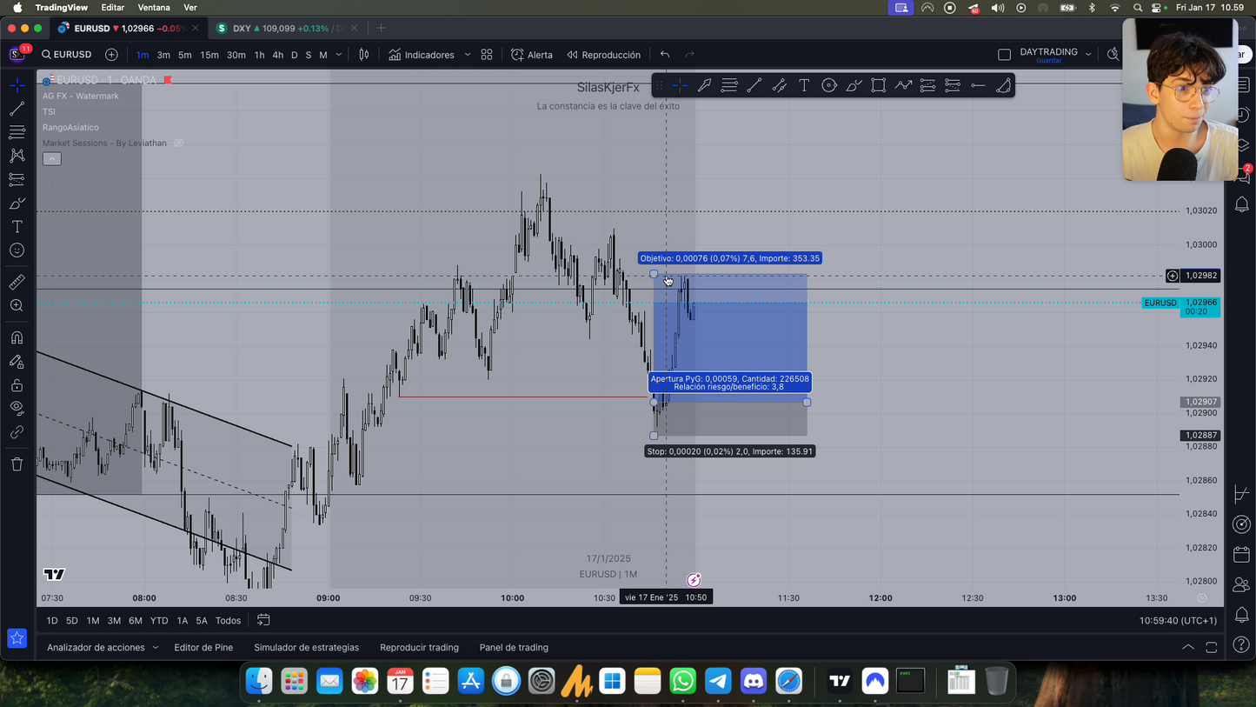This screenshot has height=707, width=1256.
Task: Select the text T tool in floating toolbar
Action: point(804,85)
